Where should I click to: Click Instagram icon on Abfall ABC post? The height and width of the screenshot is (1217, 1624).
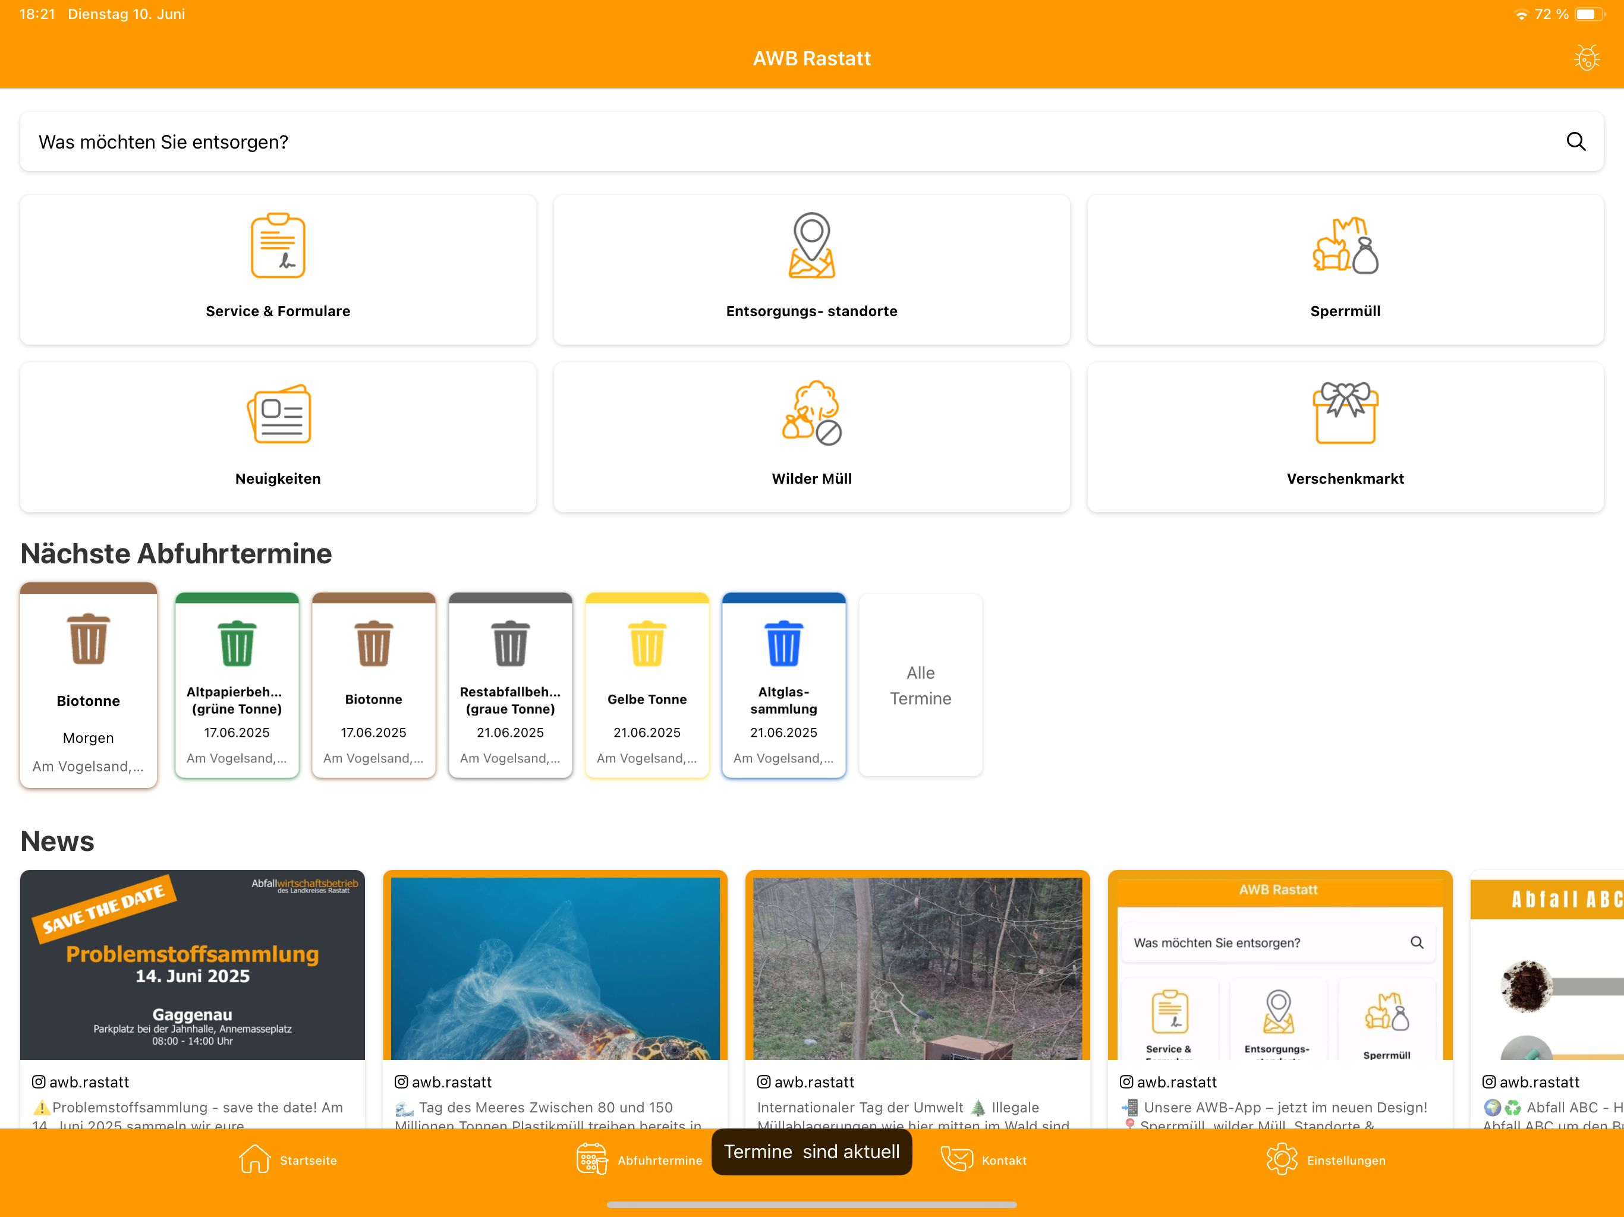(x=1490, y=1081)
